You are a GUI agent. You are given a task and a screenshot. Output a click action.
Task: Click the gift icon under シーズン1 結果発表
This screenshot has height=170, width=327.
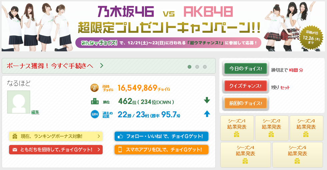[236, 134]
